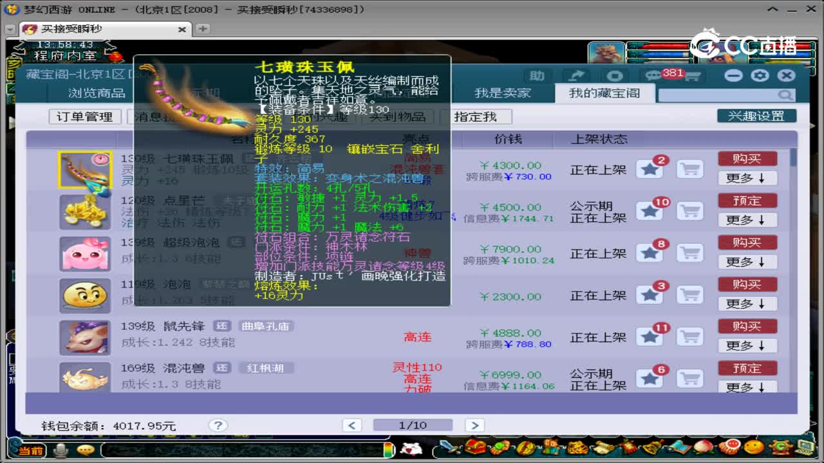
Task: Click the 当前 channel button at bottom
Action: tap(30, 450)
